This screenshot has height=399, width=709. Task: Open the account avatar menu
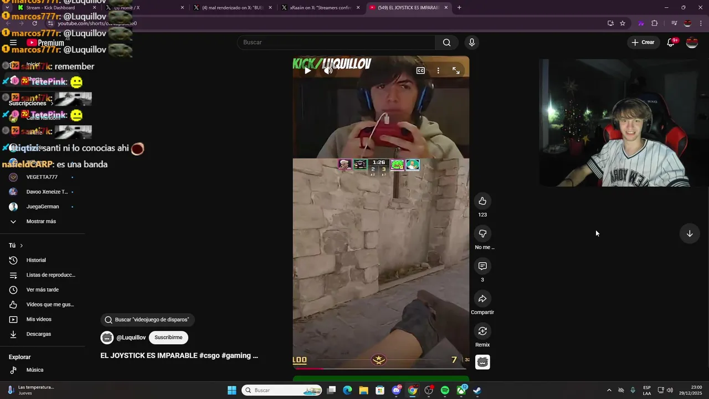(692, 42)
